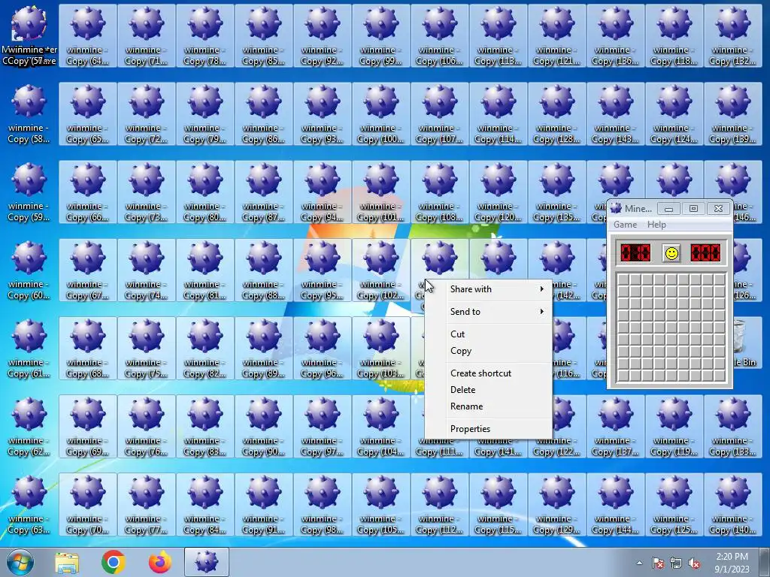770x577 pixels.
Task: Open the clock showing 2:20 PM
Action: click(732, 563)
